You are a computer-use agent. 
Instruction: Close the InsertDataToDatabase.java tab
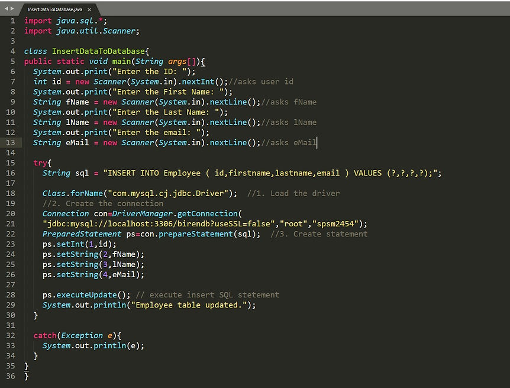[x=89, y=9]
